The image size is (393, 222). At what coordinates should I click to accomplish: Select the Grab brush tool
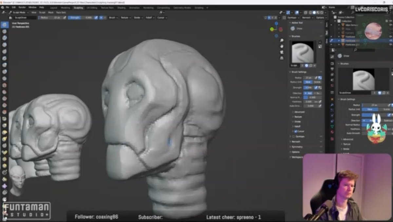click(5, 126)
